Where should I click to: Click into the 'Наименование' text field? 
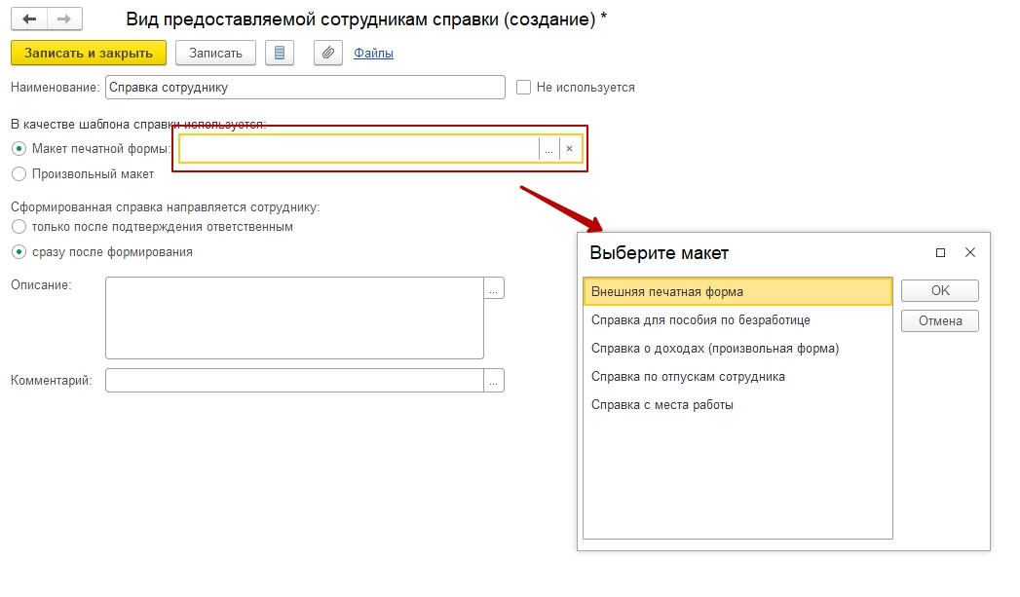point(305,88)
